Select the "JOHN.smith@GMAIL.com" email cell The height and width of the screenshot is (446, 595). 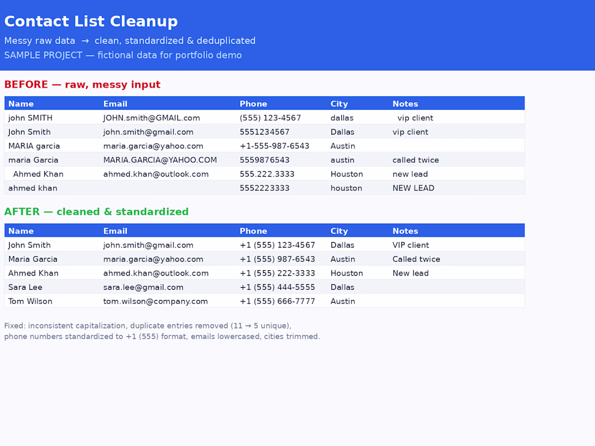[152, 117]
